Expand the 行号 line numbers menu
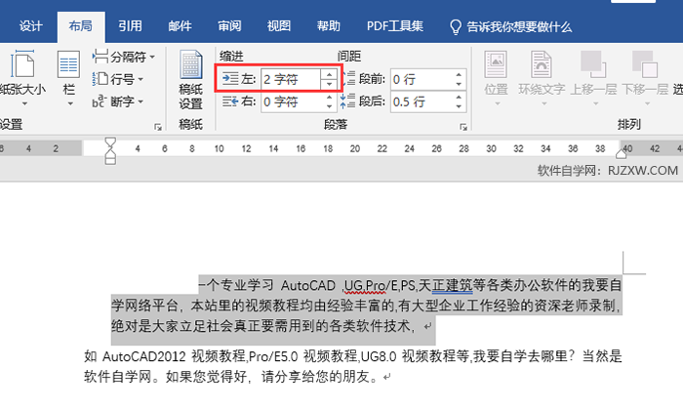The height and width of the screenshot is (409, 683). coord(118,79)
